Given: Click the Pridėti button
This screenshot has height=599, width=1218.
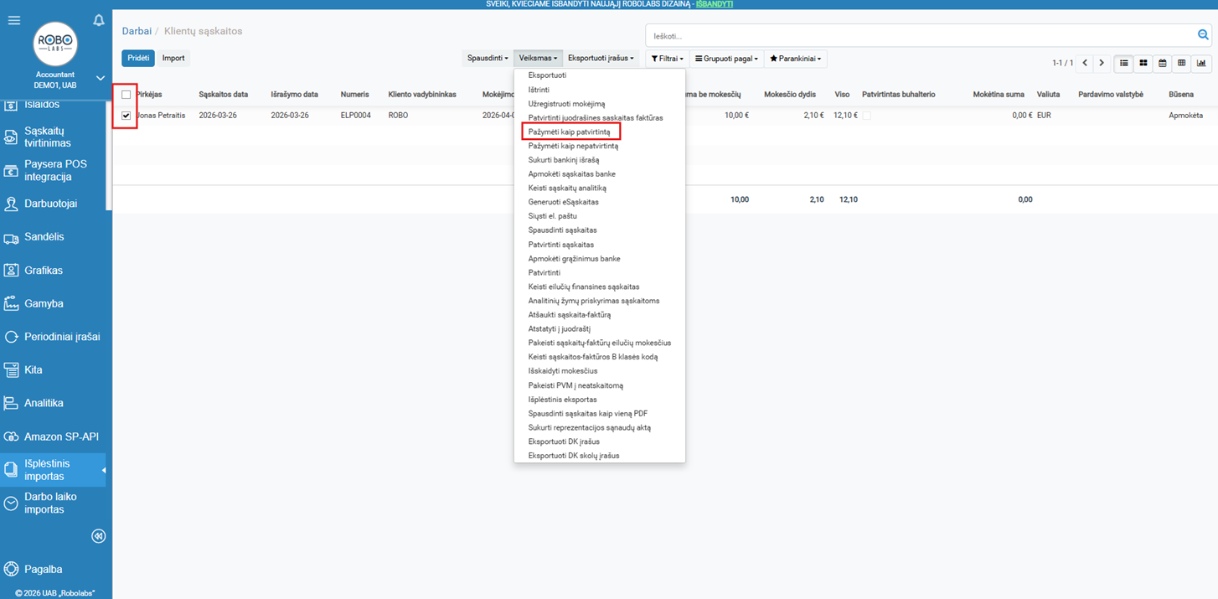Looking at the screenshot, I should 138,59.
